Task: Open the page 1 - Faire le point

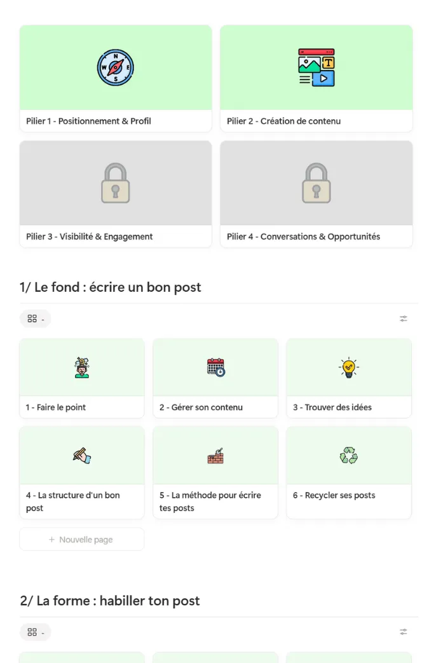Action: (x=56, y=407)
